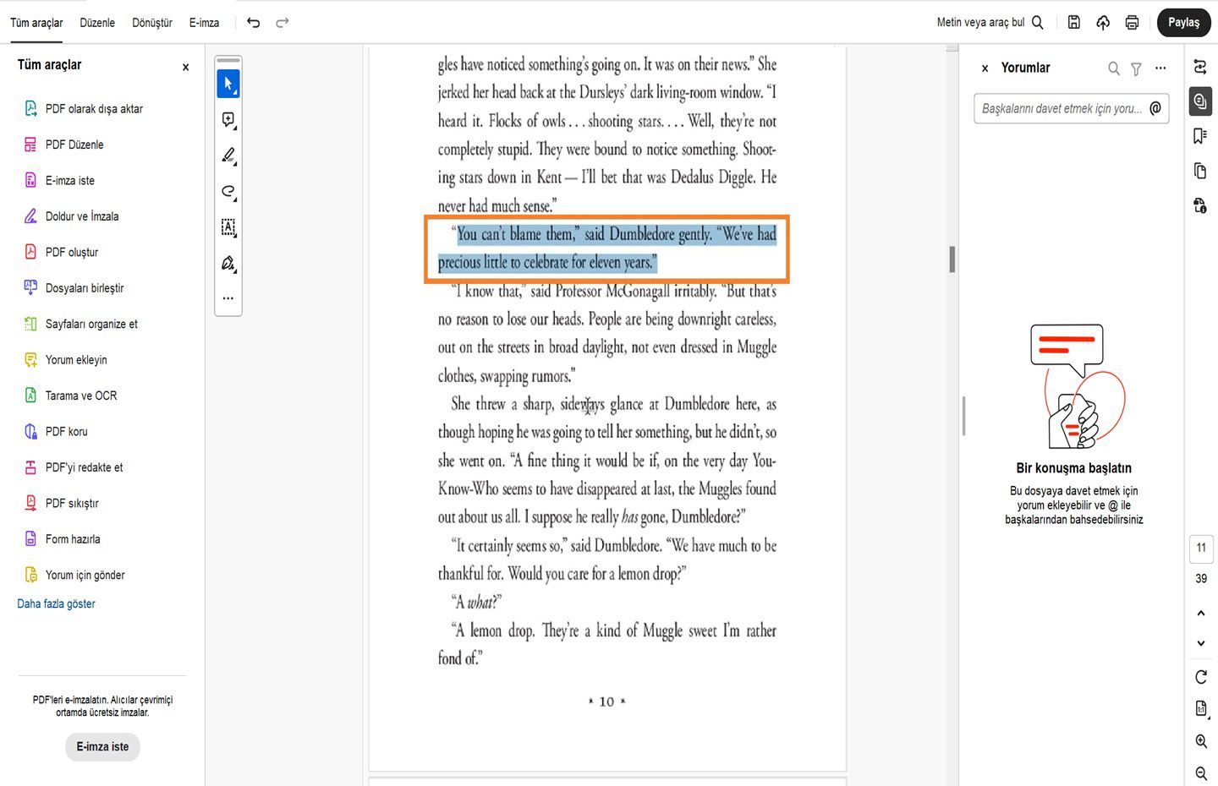Viewport: 1218px width, 786px height.
Task: Upload the file to cloud storage
Action: 1103,23
